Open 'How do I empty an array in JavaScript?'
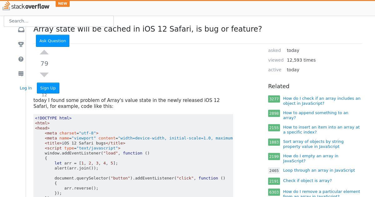375x197 pixels. click(311, 158)
